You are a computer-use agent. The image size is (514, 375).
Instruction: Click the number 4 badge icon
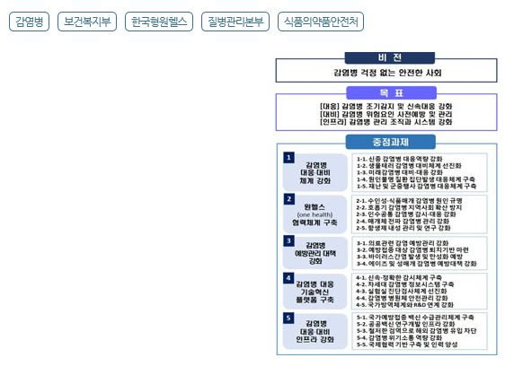click(288, 278)
